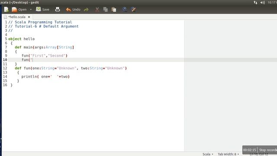Save the hello.scala file
The height and width of the screenshot is (156, 277).
point(42,10)
